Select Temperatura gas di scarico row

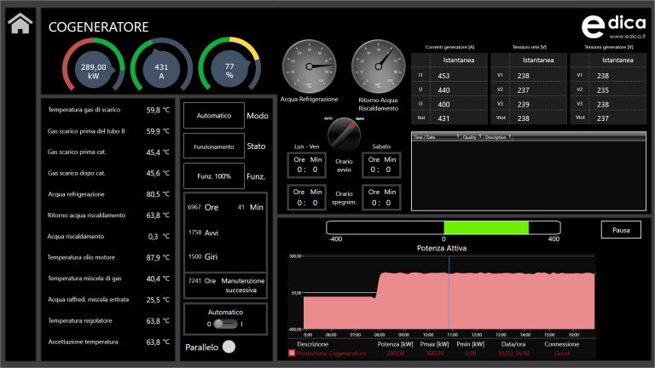click(x=108, y=110)
